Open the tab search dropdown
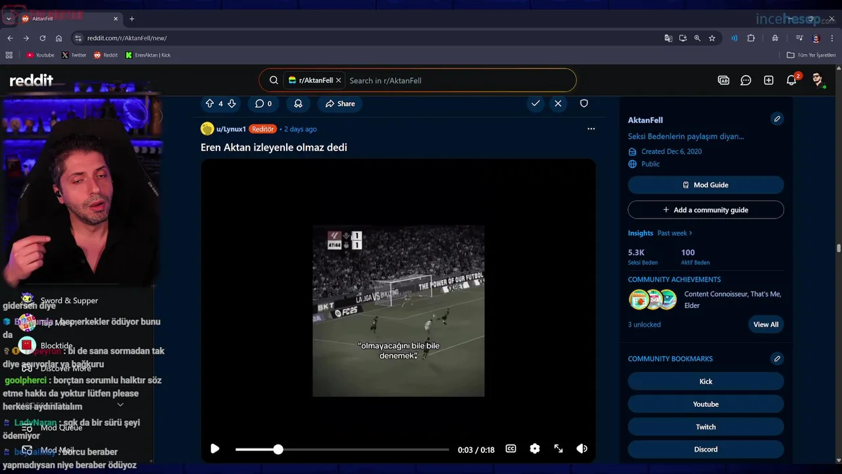Screen dimensions: 842x474 tap(9, 18)
